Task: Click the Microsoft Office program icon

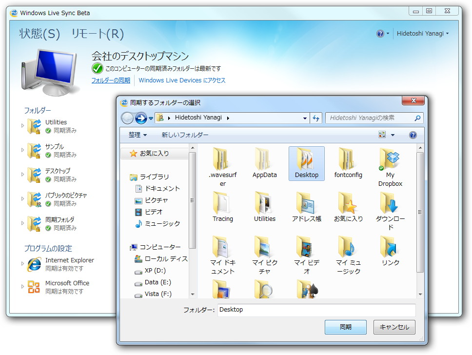Action: 34,287
